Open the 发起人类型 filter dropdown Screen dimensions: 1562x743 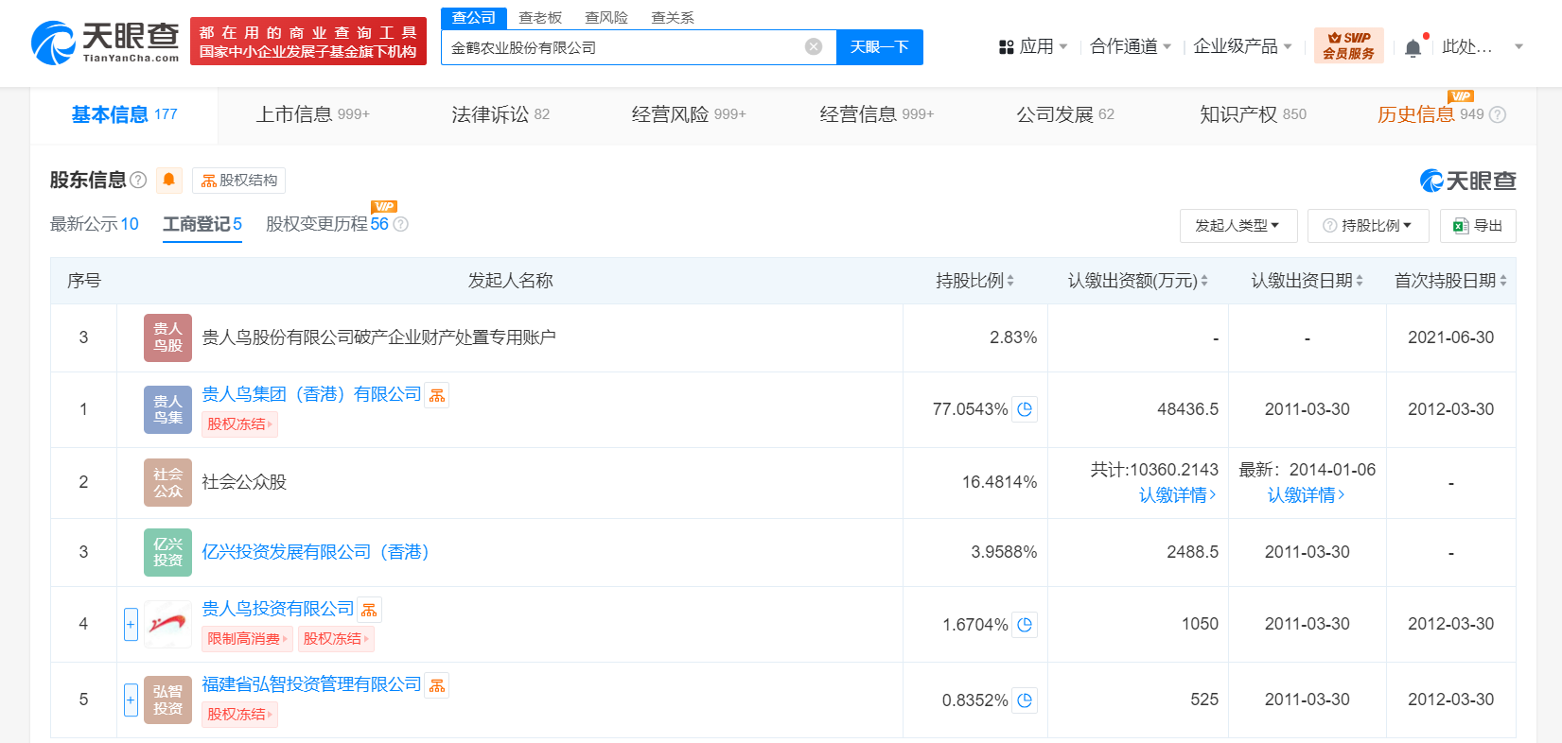click(x=1237, y=226)
